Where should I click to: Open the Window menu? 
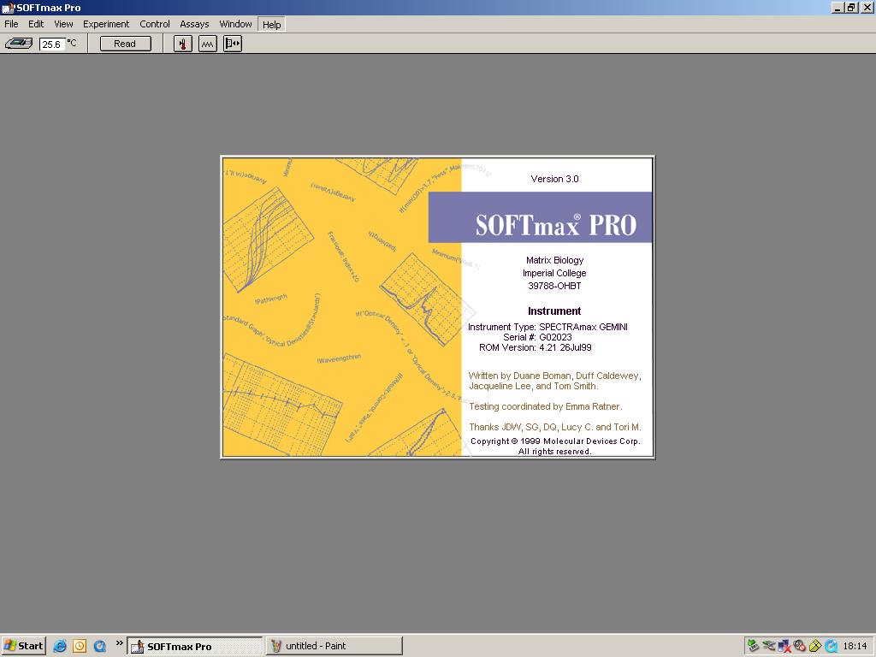pos(235,24)
